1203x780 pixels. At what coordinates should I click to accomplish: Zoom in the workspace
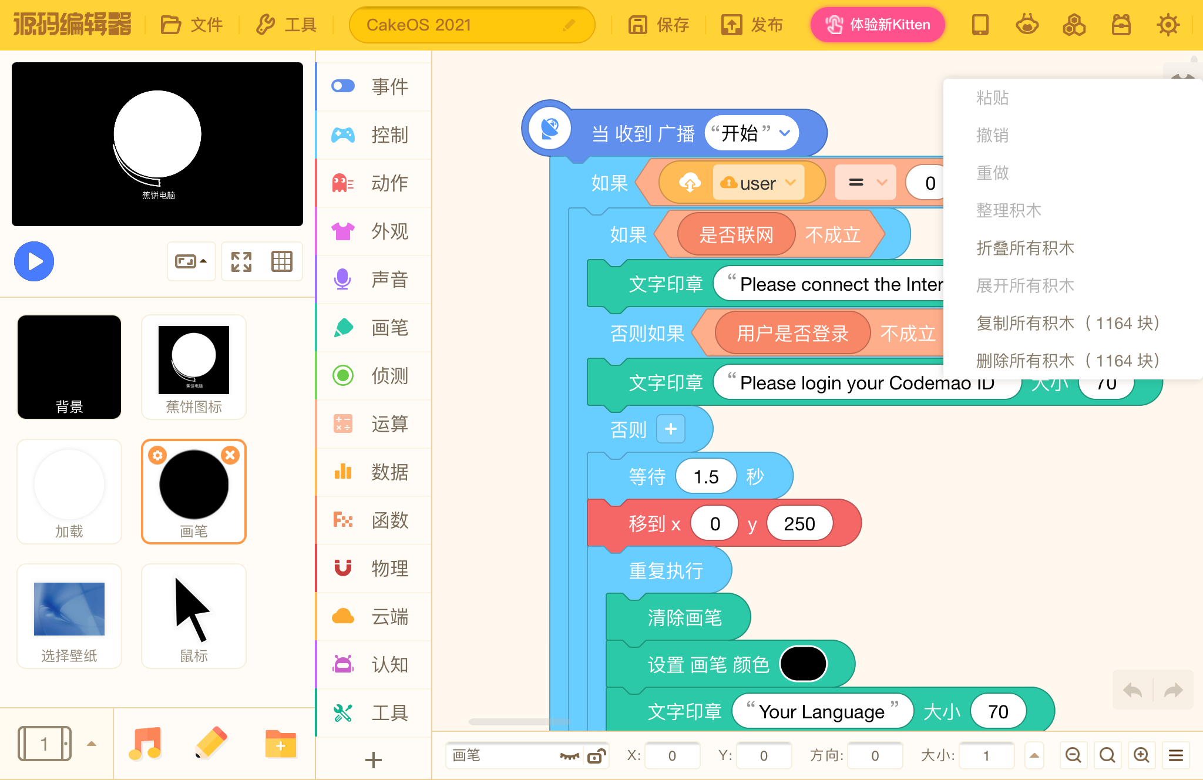[x=1141, y=755]
